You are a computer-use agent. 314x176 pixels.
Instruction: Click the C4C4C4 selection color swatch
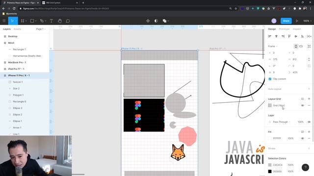[x=270, y=165]
